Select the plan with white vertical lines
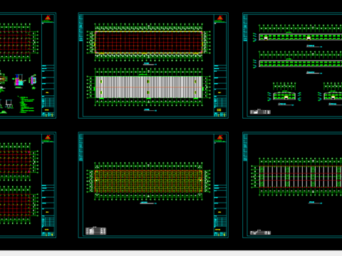The height and width of the screenshot is (256, 342). coord(301,176)
